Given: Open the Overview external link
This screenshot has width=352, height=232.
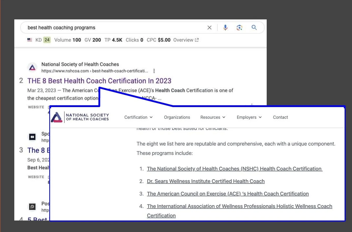Looking at the screenshot, I should pyautogui.click(x=186, y=40).
